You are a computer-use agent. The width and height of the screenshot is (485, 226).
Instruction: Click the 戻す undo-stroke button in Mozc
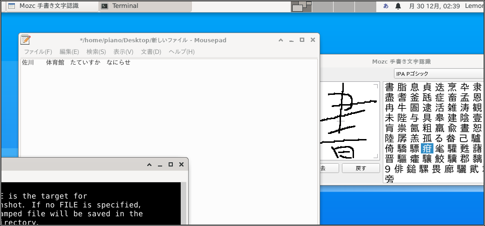coord(361,168)
